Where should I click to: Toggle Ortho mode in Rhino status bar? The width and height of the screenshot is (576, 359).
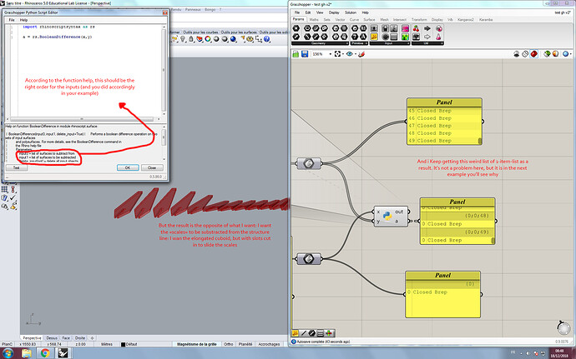pyautogui.click(x=229, y=344)
